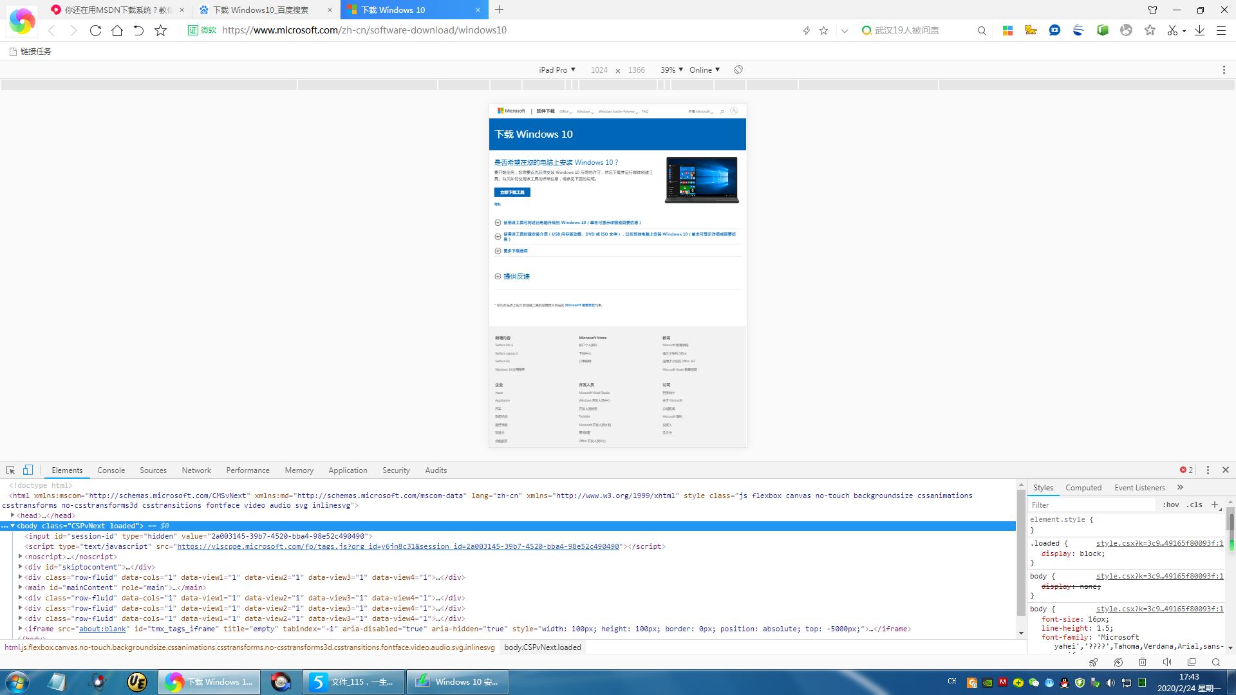Open the 39% zoom dropdown
This screenshot has height=695, width=1236.
671,69
